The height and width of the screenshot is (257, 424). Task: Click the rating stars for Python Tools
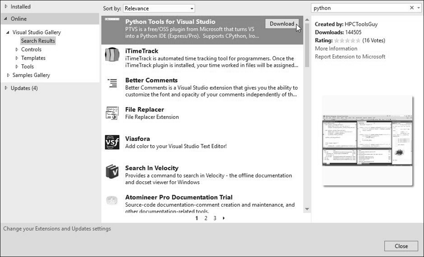(347, 41)
